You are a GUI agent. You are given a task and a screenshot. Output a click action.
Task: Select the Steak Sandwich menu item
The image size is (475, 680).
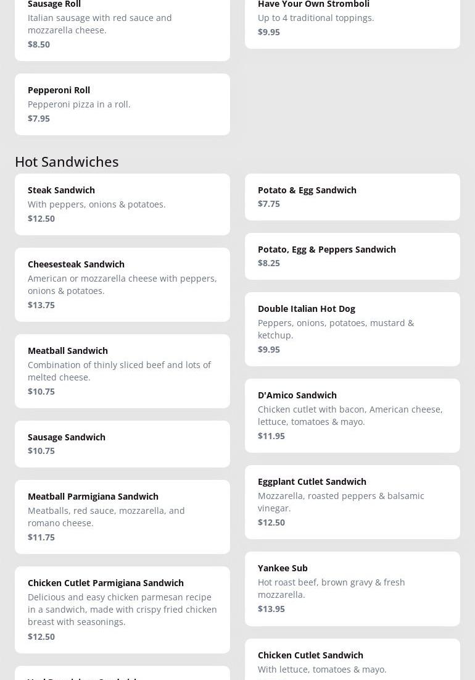pos(122,204)
